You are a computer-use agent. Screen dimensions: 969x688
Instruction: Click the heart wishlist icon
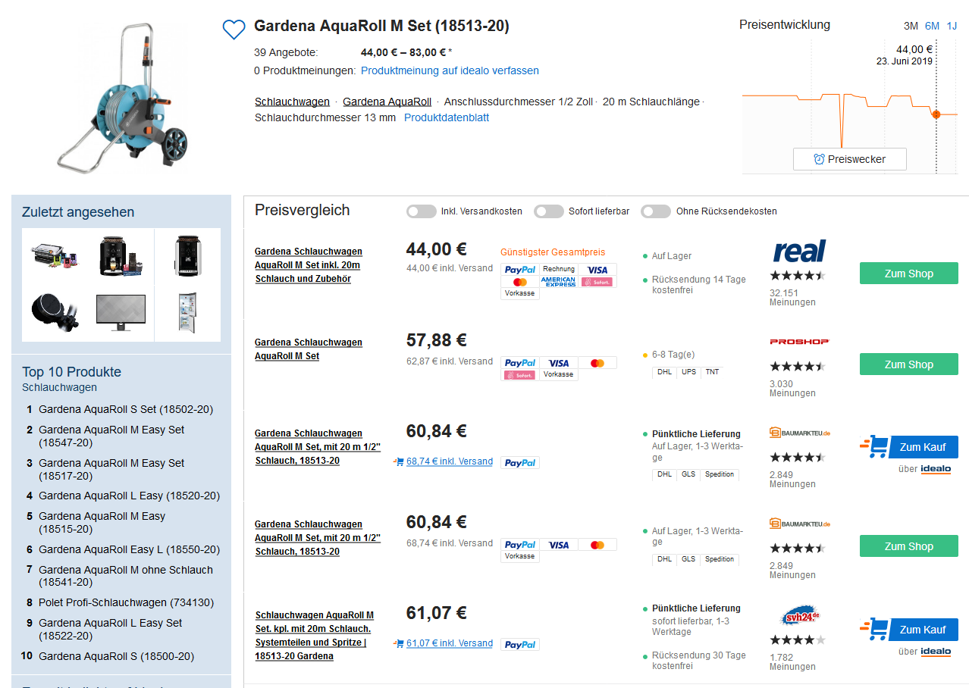click(x=234, y=30)
